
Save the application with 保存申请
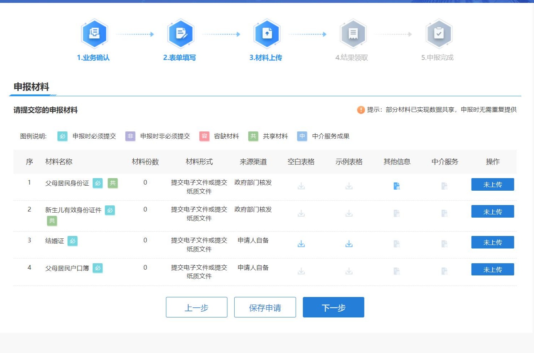tap(265, 307)
